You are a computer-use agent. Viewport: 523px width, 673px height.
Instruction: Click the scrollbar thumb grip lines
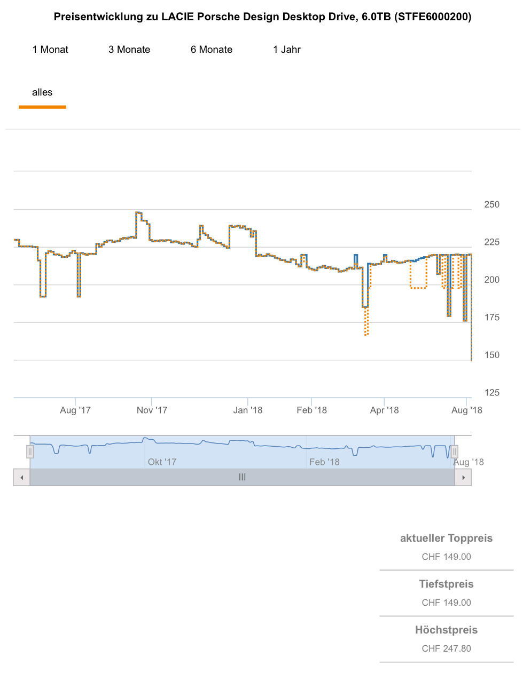point(242,477)
